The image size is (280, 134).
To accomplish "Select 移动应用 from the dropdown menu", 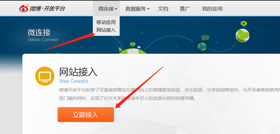I will 106,22.
